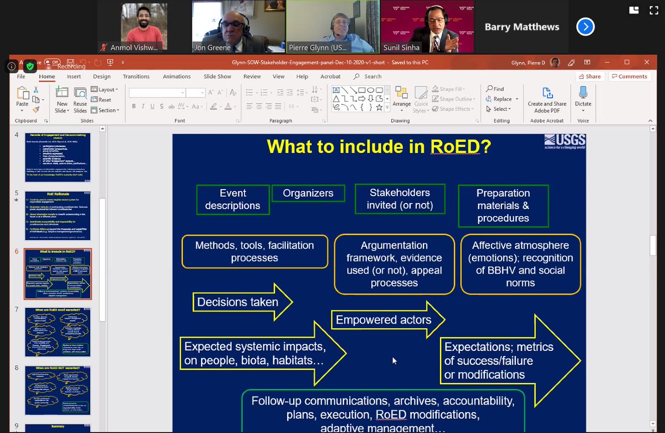The width and height of the screenshot is (665, 433).
Task: Toggle the AutoSave switch
Action: [x=52, y=62]
